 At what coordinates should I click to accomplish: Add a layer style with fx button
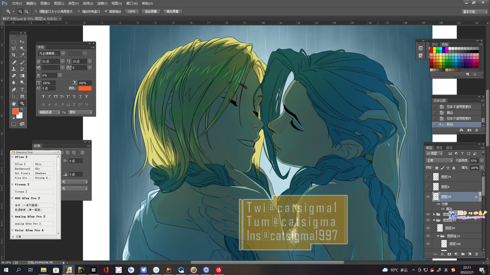(x=443, y=254)
